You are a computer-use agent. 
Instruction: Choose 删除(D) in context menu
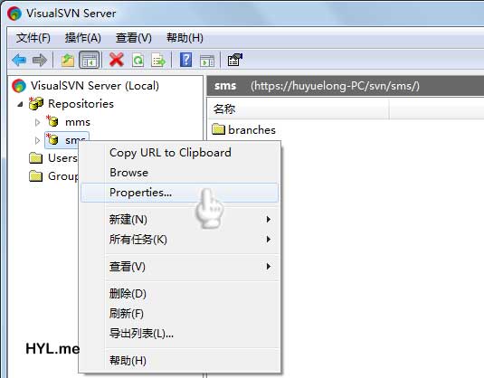pos(179,294)
